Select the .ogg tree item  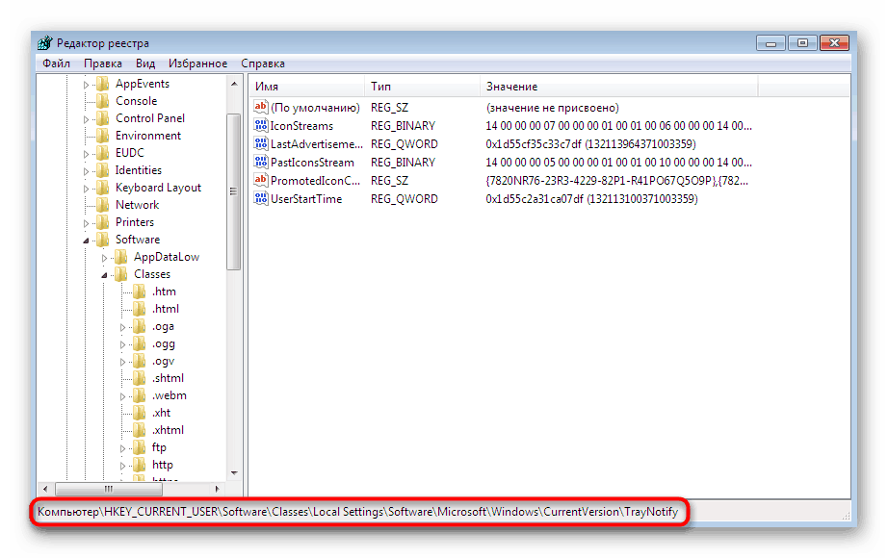163,344
